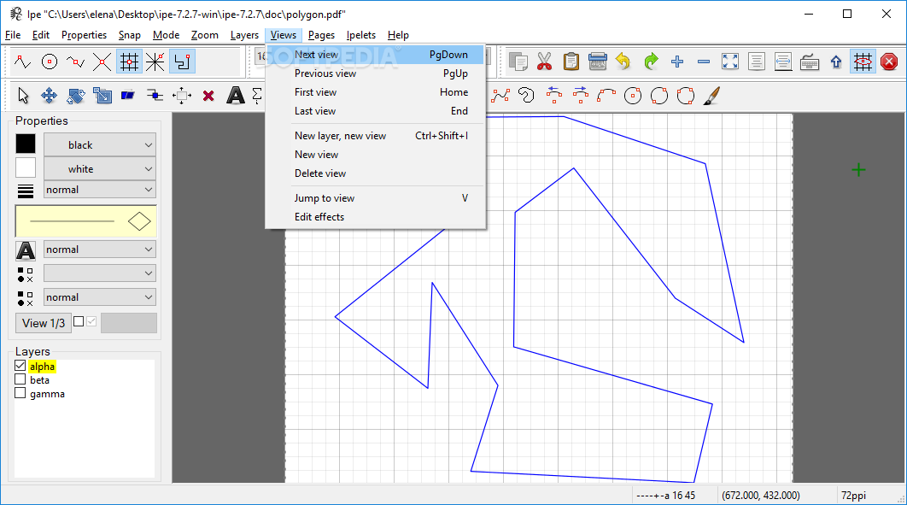Choose the select objects arrow tool
The height and width of the screenshot is (505, 907).
tap(22, 96)
